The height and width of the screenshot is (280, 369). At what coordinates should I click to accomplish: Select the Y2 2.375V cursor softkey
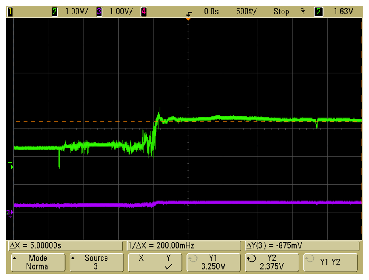[x=272, y=262]
